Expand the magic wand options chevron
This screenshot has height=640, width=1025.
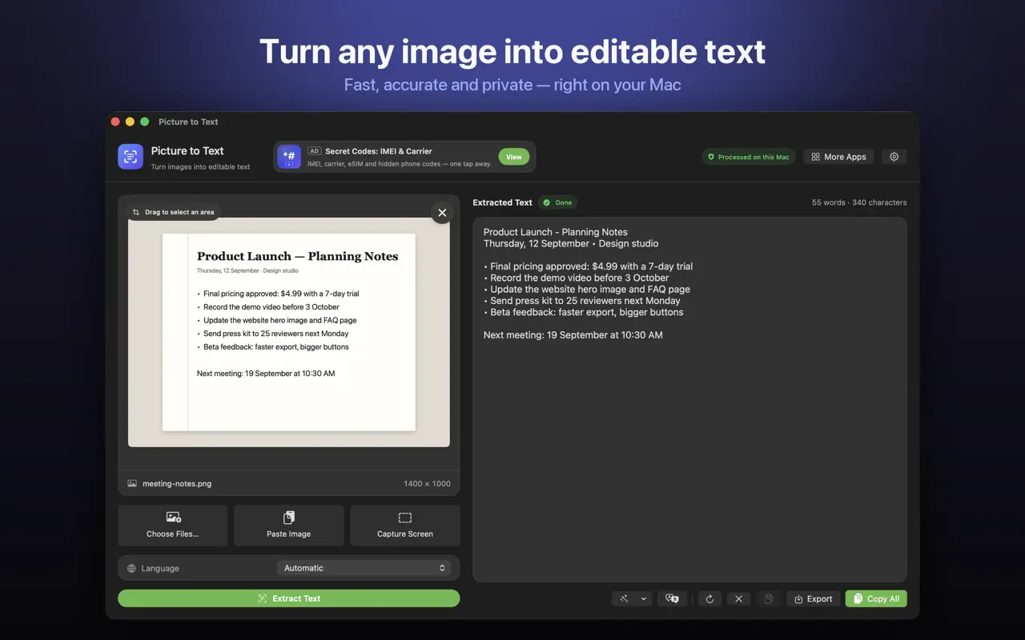644,598
